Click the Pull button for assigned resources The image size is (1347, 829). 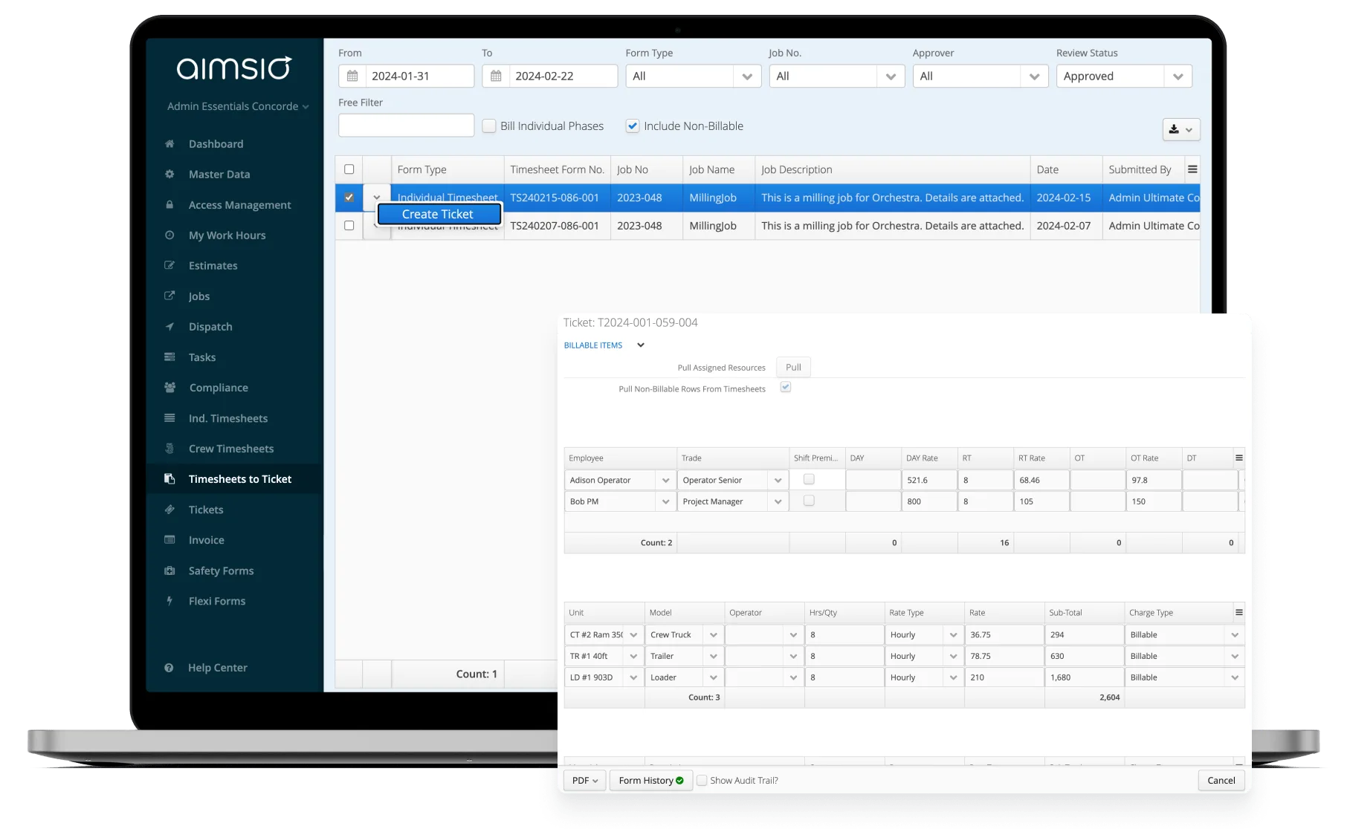[x=793, y=367]
